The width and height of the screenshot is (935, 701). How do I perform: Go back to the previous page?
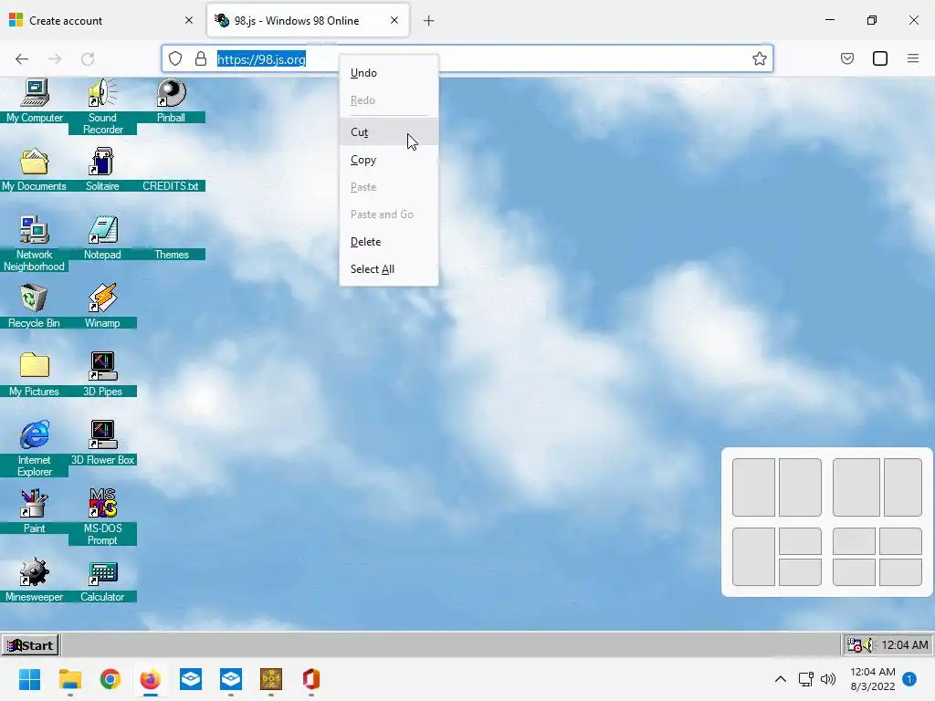click(x=22, y=59)
